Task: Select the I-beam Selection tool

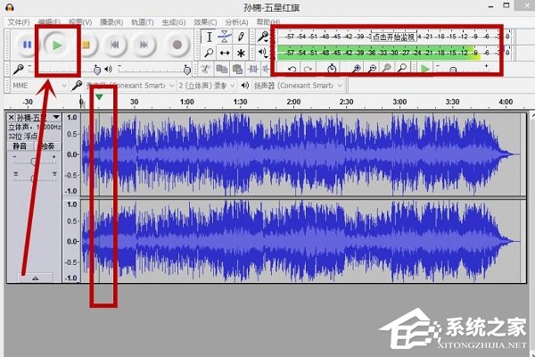Action: pyautogui.click(x=210, y=37)
